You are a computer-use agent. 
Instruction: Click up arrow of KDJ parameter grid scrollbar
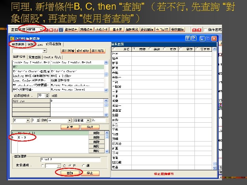(106, 100)
